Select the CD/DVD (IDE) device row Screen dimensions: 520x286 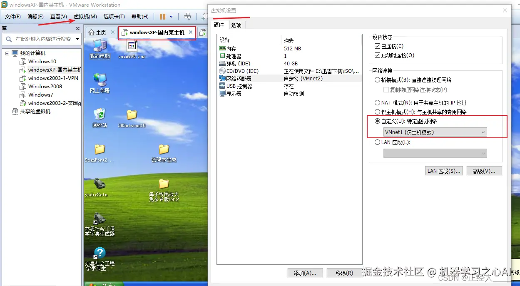290,71
